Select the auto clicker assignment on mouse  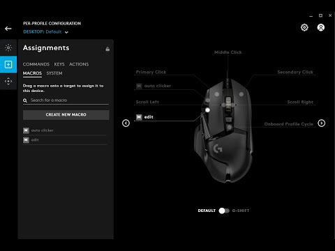154,86
